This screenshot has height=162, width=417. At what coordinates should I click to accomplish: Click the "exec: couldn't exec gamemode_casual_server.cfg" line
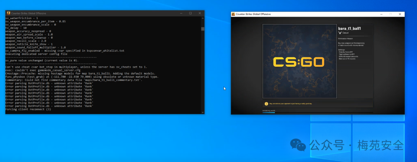[43, 70]
